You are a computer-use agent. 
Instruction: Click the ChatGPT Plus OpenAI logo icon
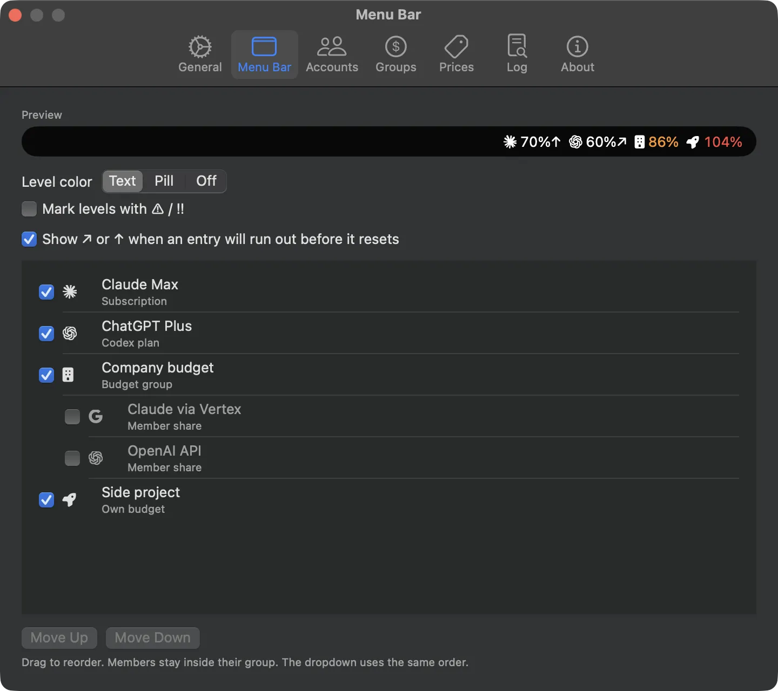(70, 334)
